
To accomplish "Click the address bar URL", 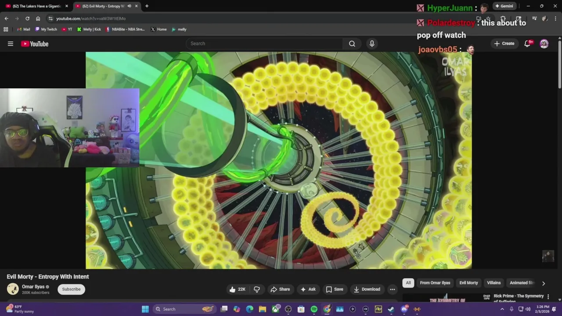I will [x=91, y=18].
